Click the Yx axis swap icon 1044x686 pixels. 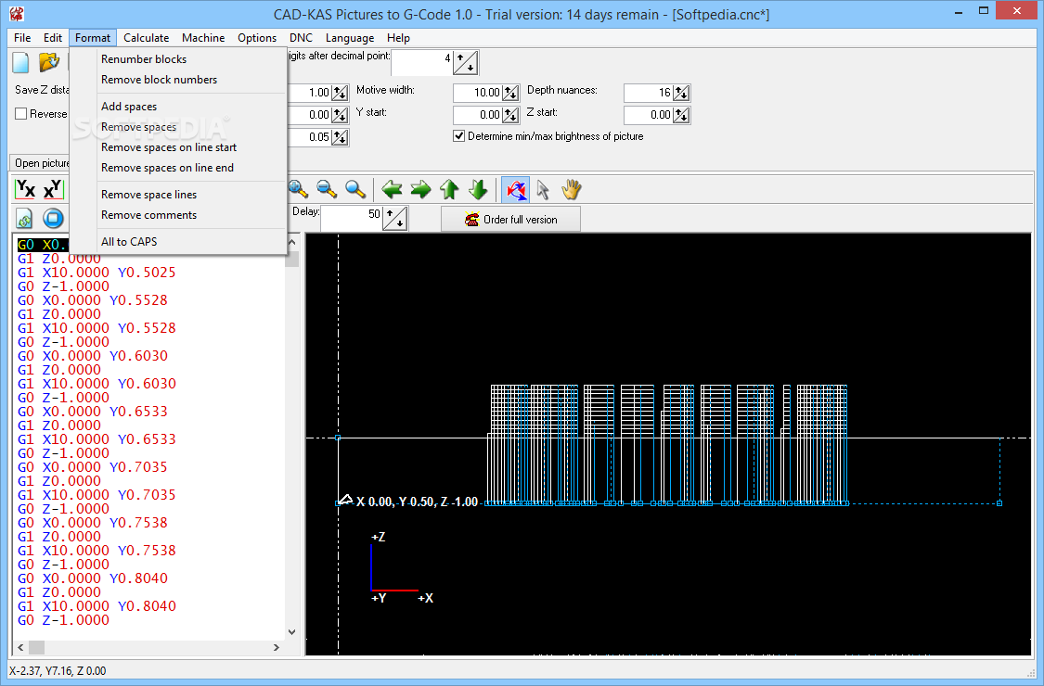pos(25,190)
